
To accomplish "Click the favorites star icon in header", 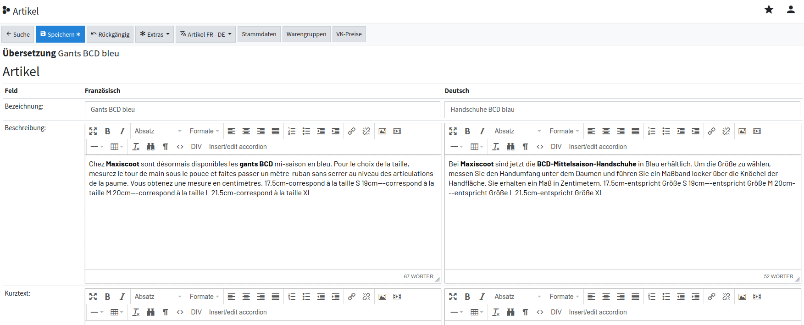I will 769,10.
